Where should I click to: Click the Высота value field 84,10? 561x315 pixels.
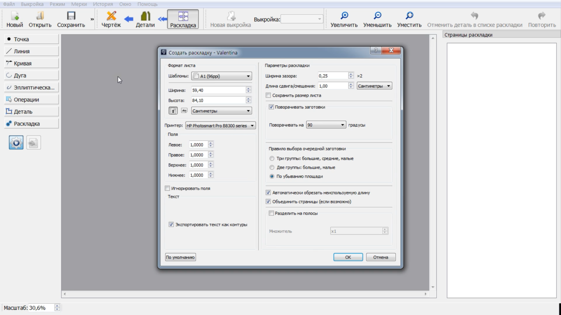[219, 101]
